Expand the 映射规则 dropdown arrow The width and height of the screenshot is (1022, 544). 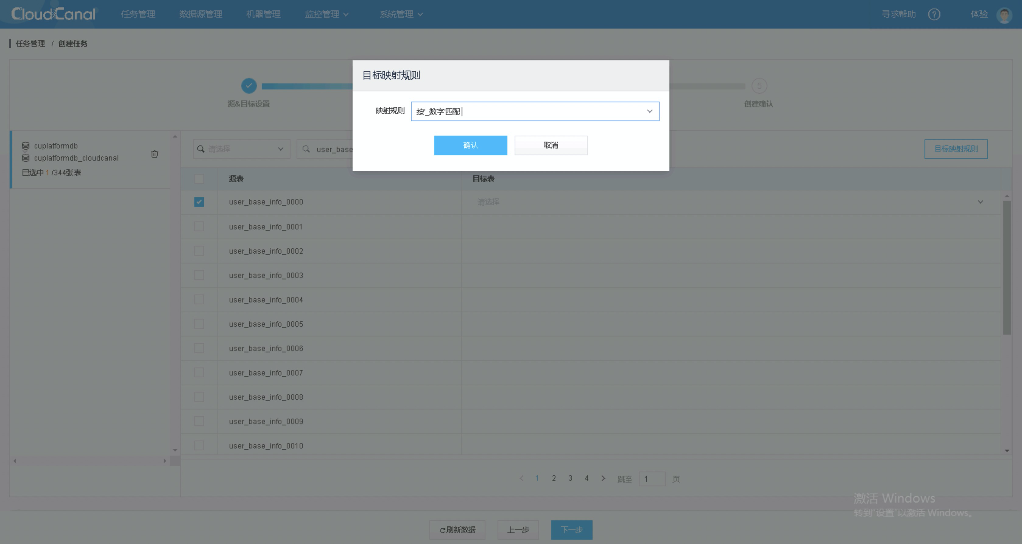tap(650, 111)
